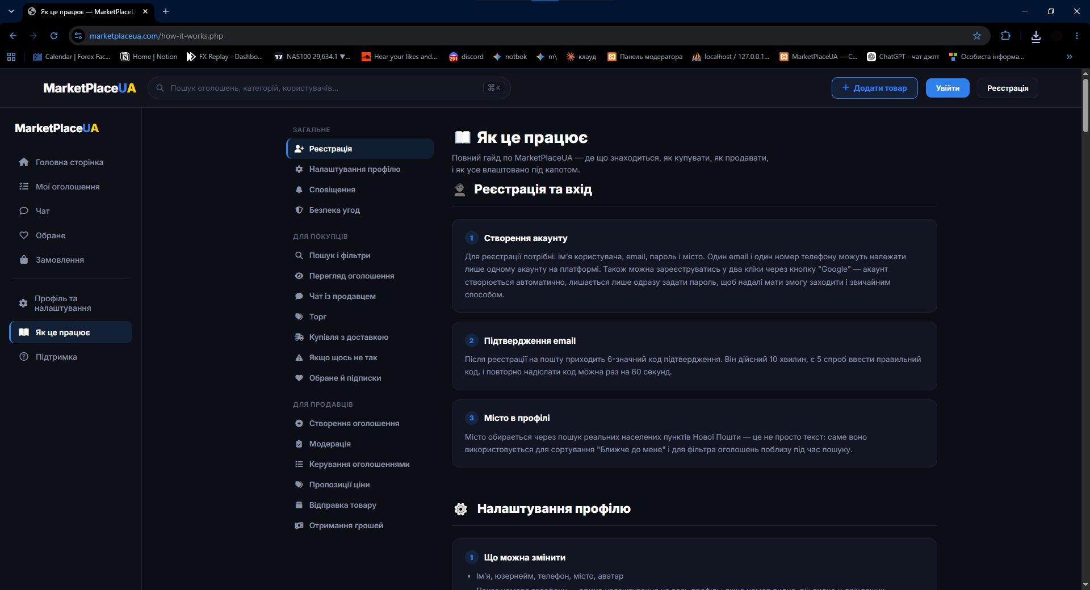Click the scrollbar down arrow
Image resolution: width=1090 pixels, height=590 pixels.
click(1085, 584)
